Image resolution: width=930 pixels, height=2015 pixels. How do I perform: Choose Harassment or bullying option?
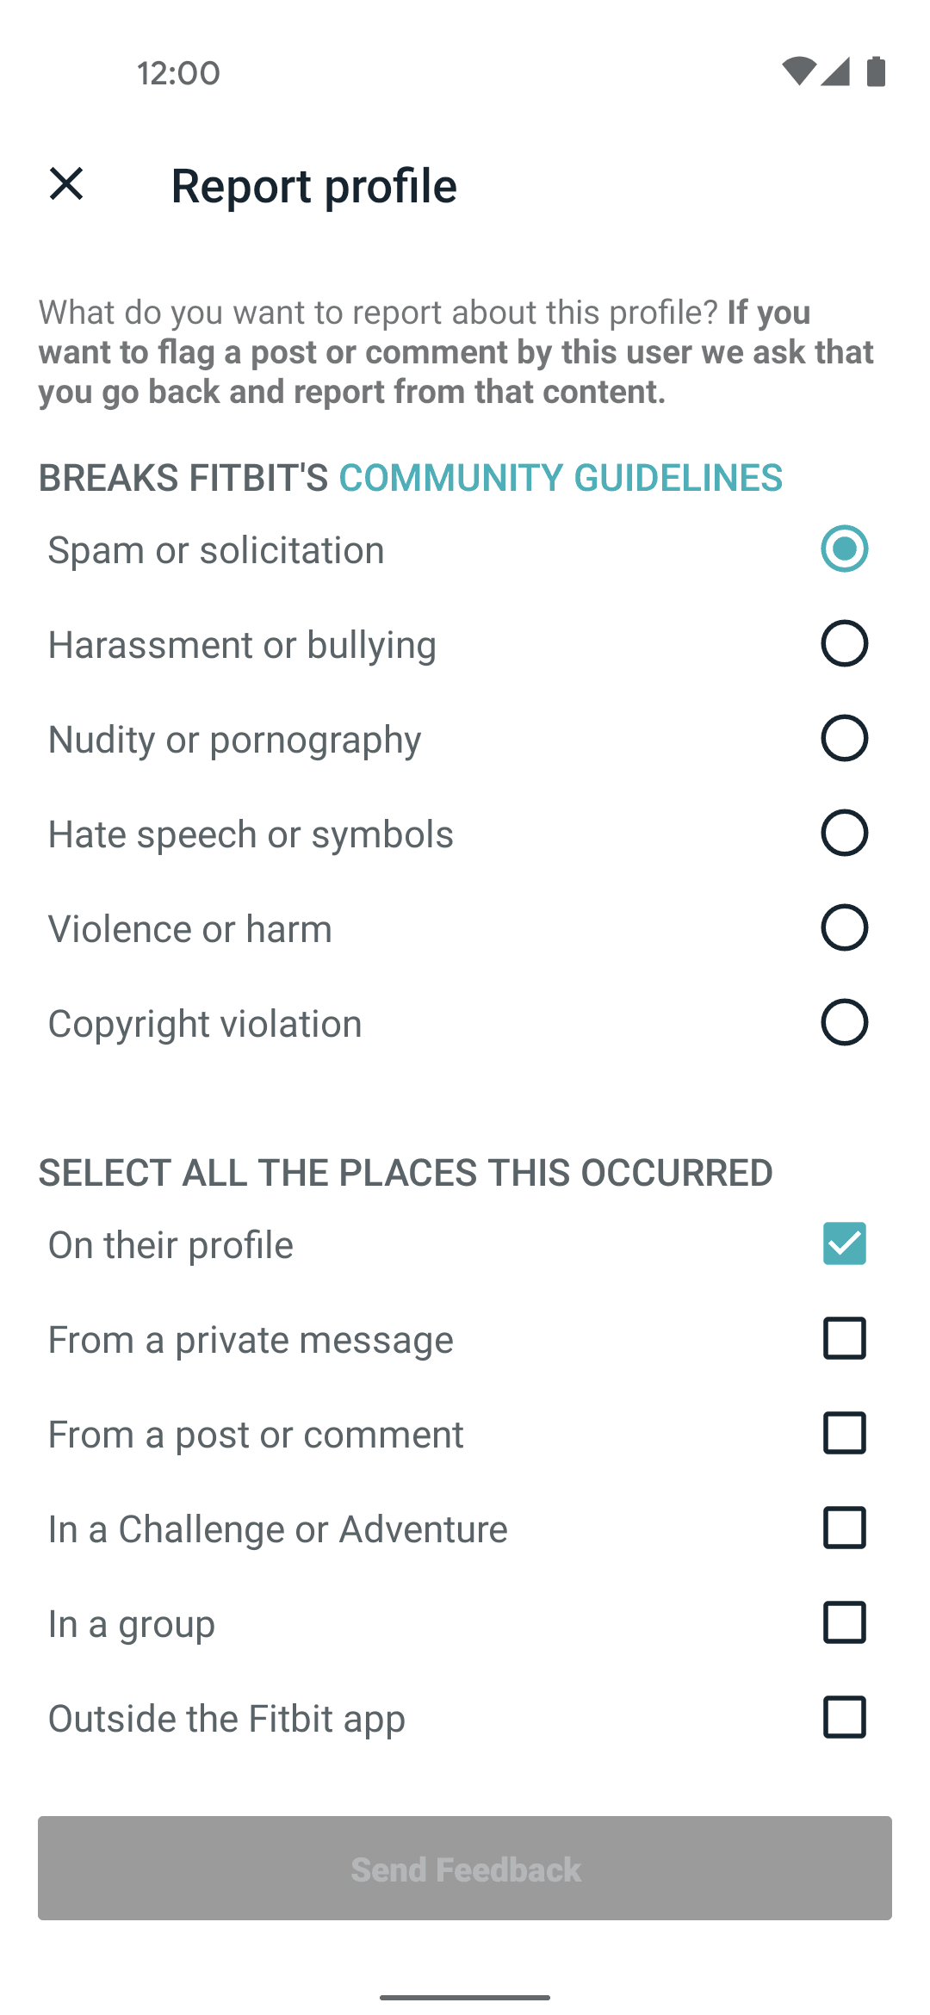click(844, 643)
